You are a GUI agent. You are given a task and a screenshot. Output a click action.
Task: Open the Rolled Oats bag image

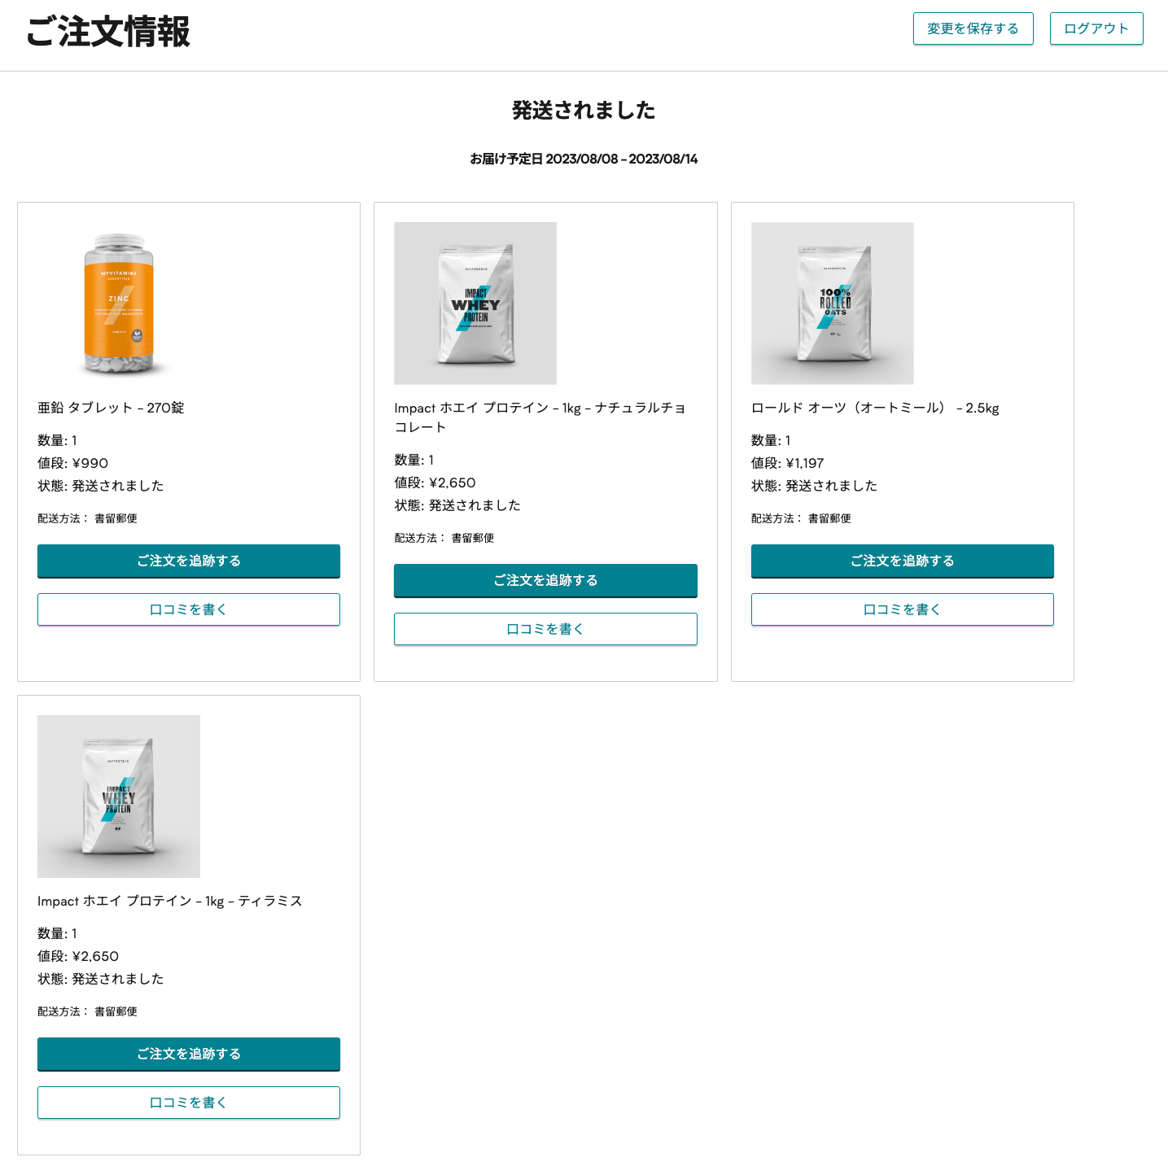pyautogui.click(x=833, y=304)
